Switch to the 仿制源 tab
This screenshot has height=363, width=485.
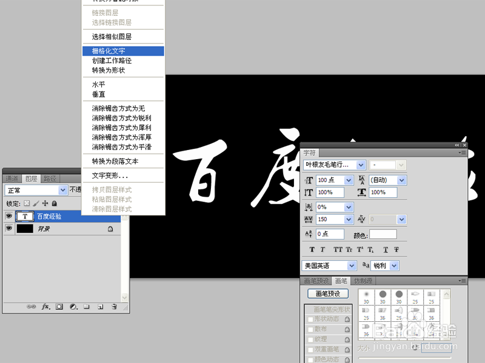click(x=363, y=281)
